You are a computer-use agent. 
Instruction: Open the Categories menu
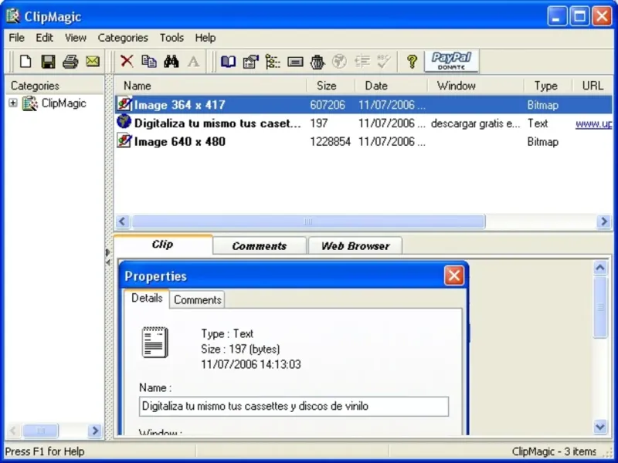click(x=123, y=38)
